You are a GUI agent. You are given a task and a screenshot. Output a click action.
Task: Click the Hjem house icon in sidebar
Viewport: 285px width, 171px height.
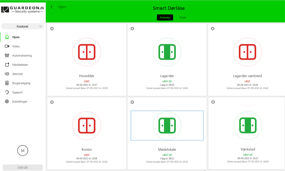(x=7, y=37)
